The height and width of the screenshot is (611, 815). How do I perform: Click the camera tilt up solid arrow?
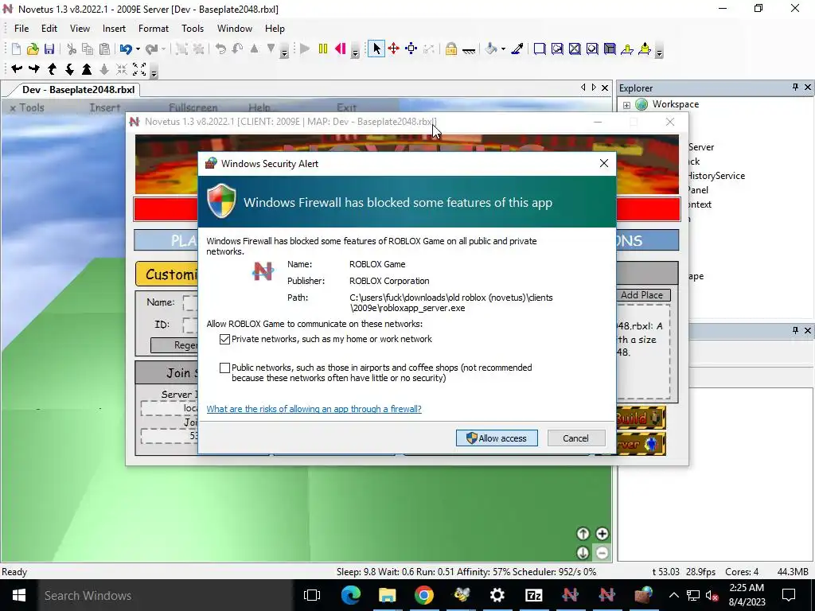point(87,68)
